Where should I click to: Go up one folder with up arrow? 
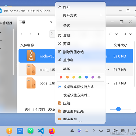pyautogui.click(x=38, y=34)
